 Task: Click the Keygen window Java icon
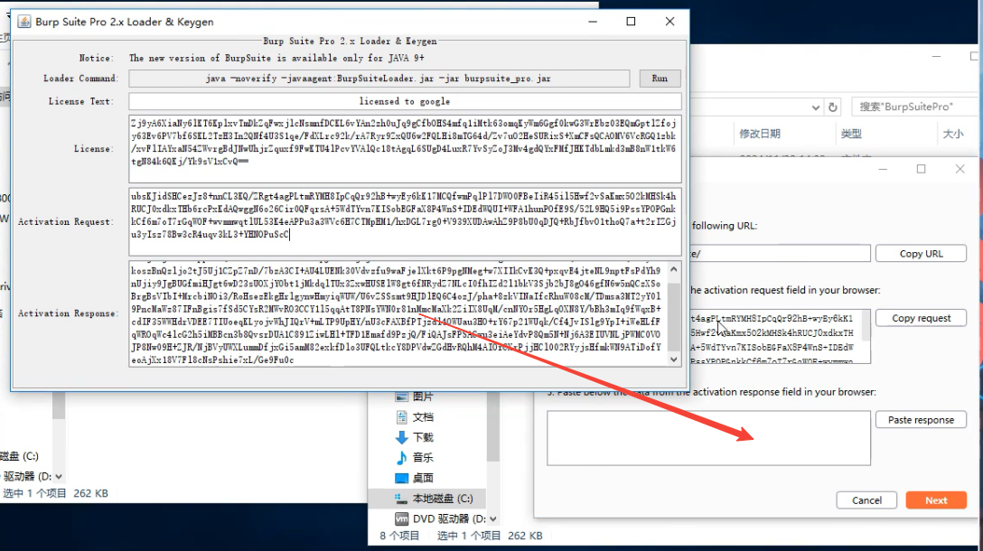(23, 22)
